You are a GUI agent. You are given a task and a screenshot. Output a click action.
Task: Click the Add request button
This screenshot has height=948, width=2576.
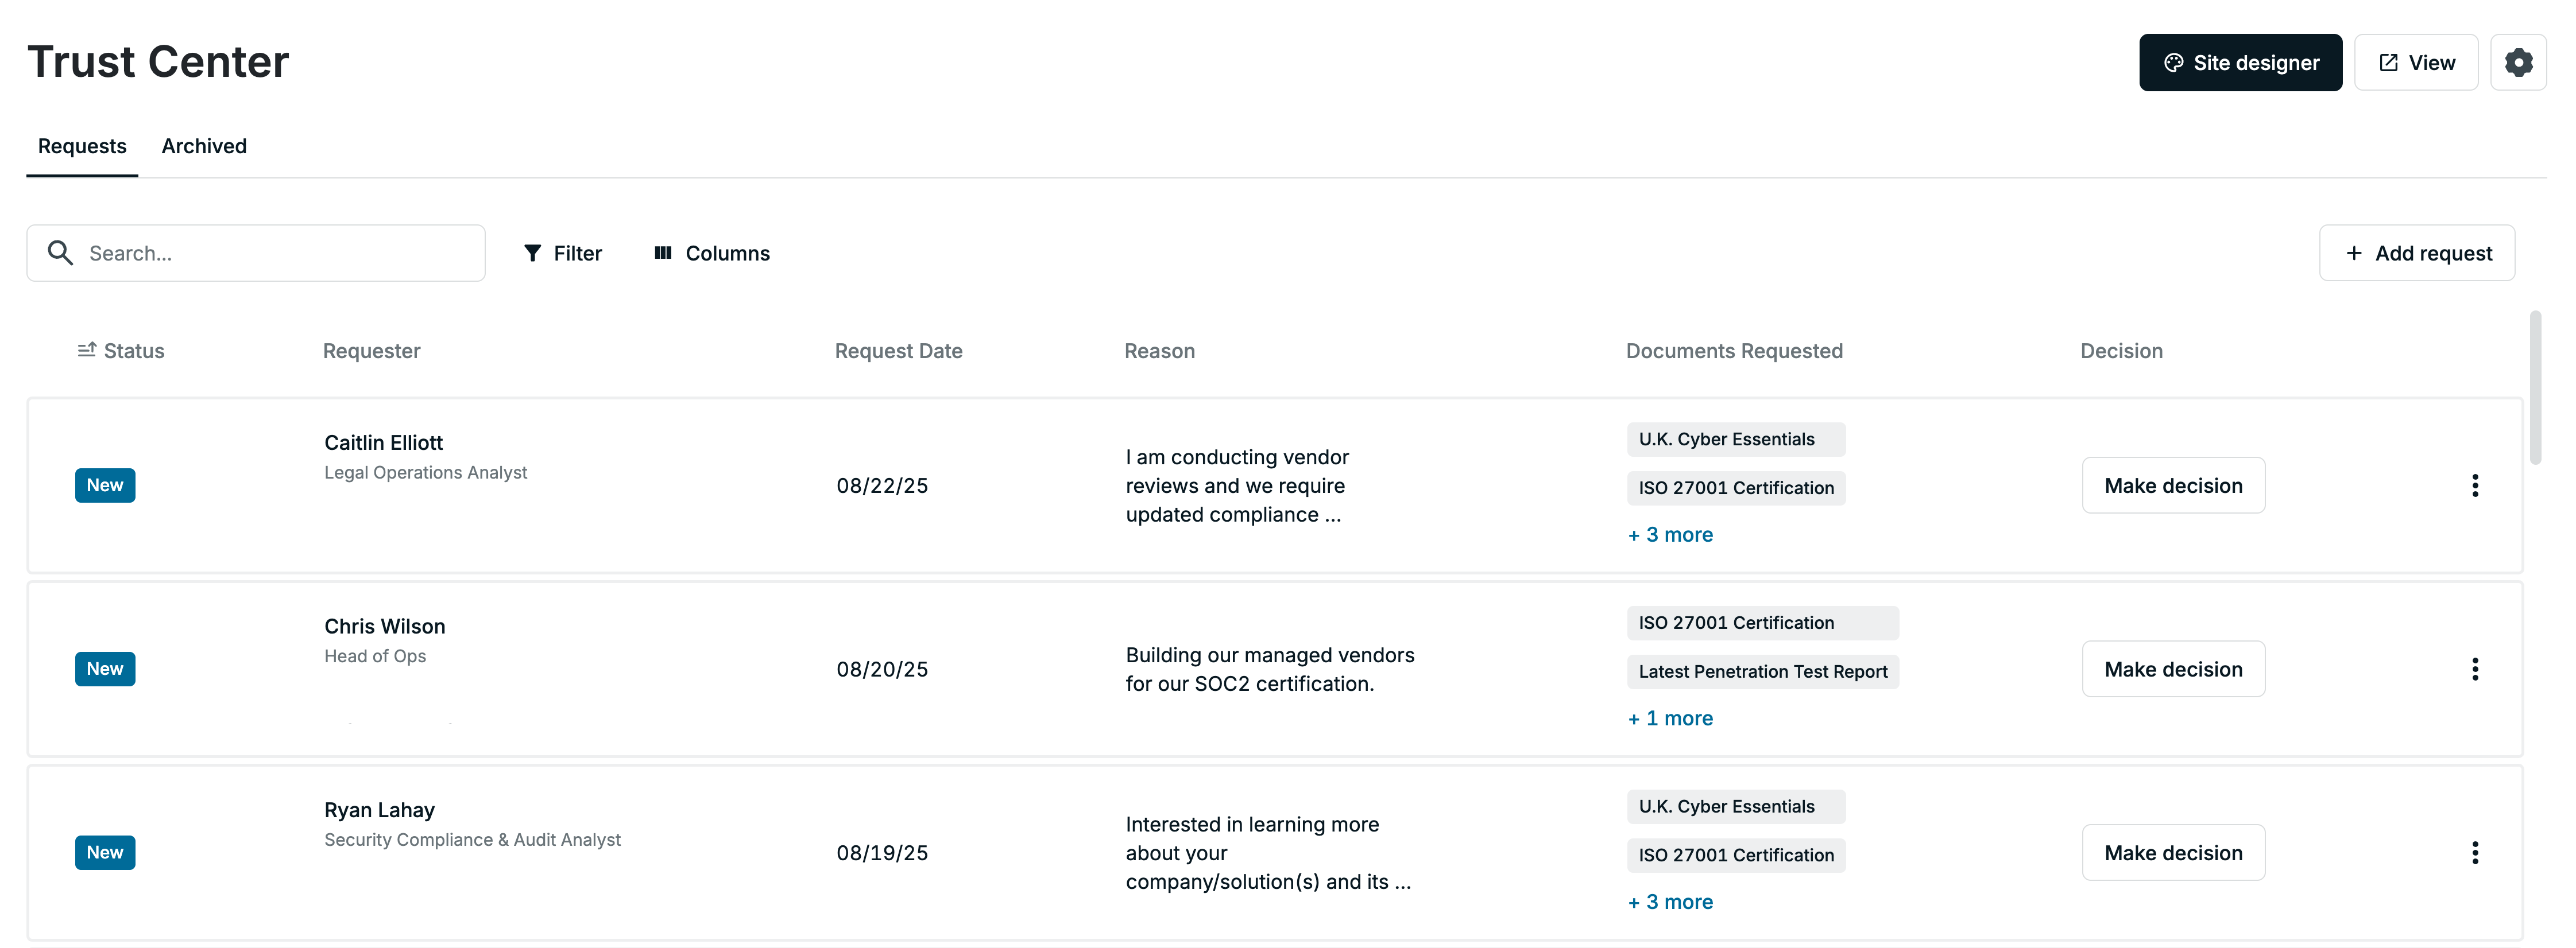coord(2416,254)
